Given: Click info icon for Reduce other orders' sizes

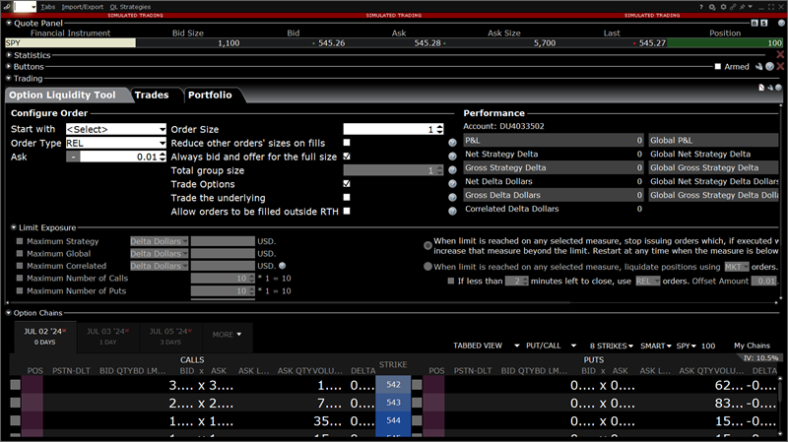Looking at the screenshot, I should (x=452, y=143).
